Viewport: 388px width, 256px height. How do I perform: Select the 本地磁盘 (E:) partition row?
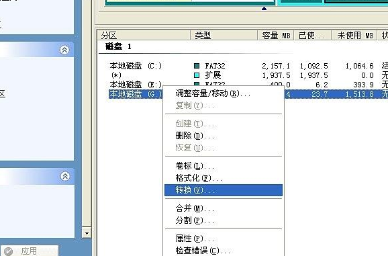[248, 85]
